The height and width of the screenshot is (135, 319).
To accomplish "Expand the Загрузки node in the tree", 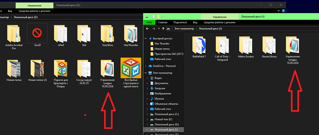I will pyautogui.click(x=147, y=88).
